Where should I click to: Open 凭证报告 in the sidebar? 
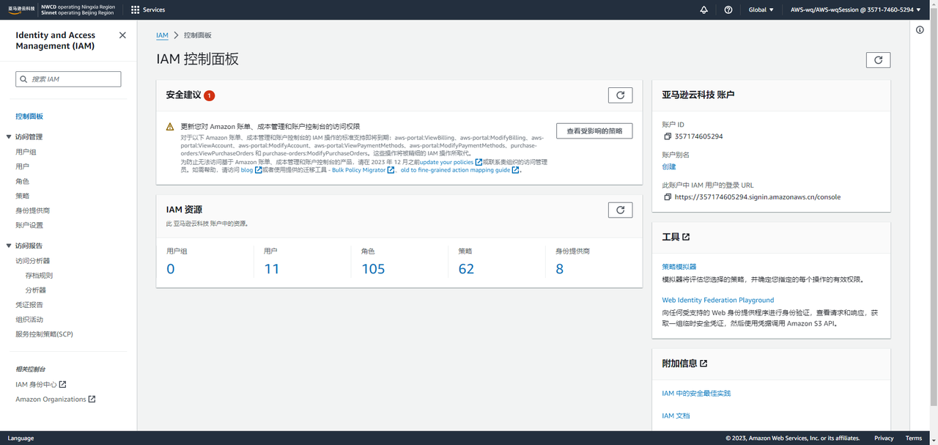coord(29,305)
